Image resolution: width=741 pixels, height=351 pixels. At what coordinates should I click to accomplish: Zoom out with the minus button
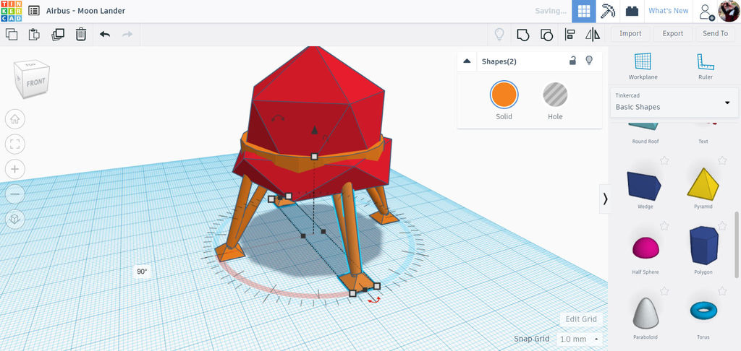coord(14,194)
